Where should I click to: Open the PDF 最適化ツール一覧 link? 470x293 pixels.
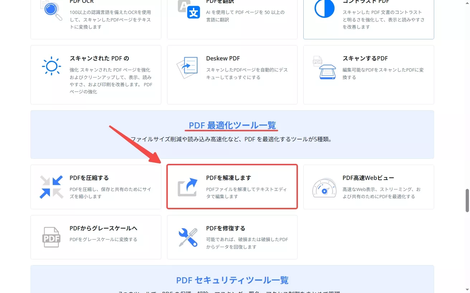[x=232, y=126]
